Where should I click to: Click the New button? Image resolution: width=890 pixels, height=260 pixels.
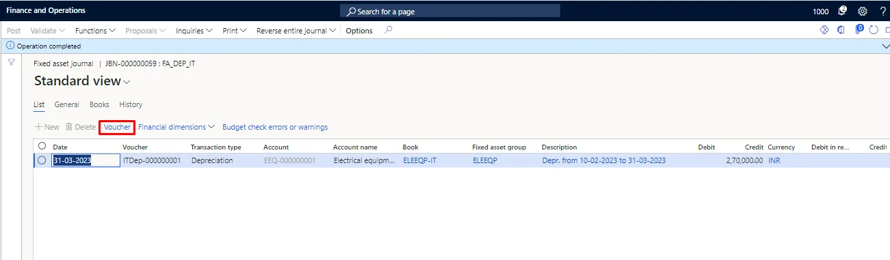point(47,127)
